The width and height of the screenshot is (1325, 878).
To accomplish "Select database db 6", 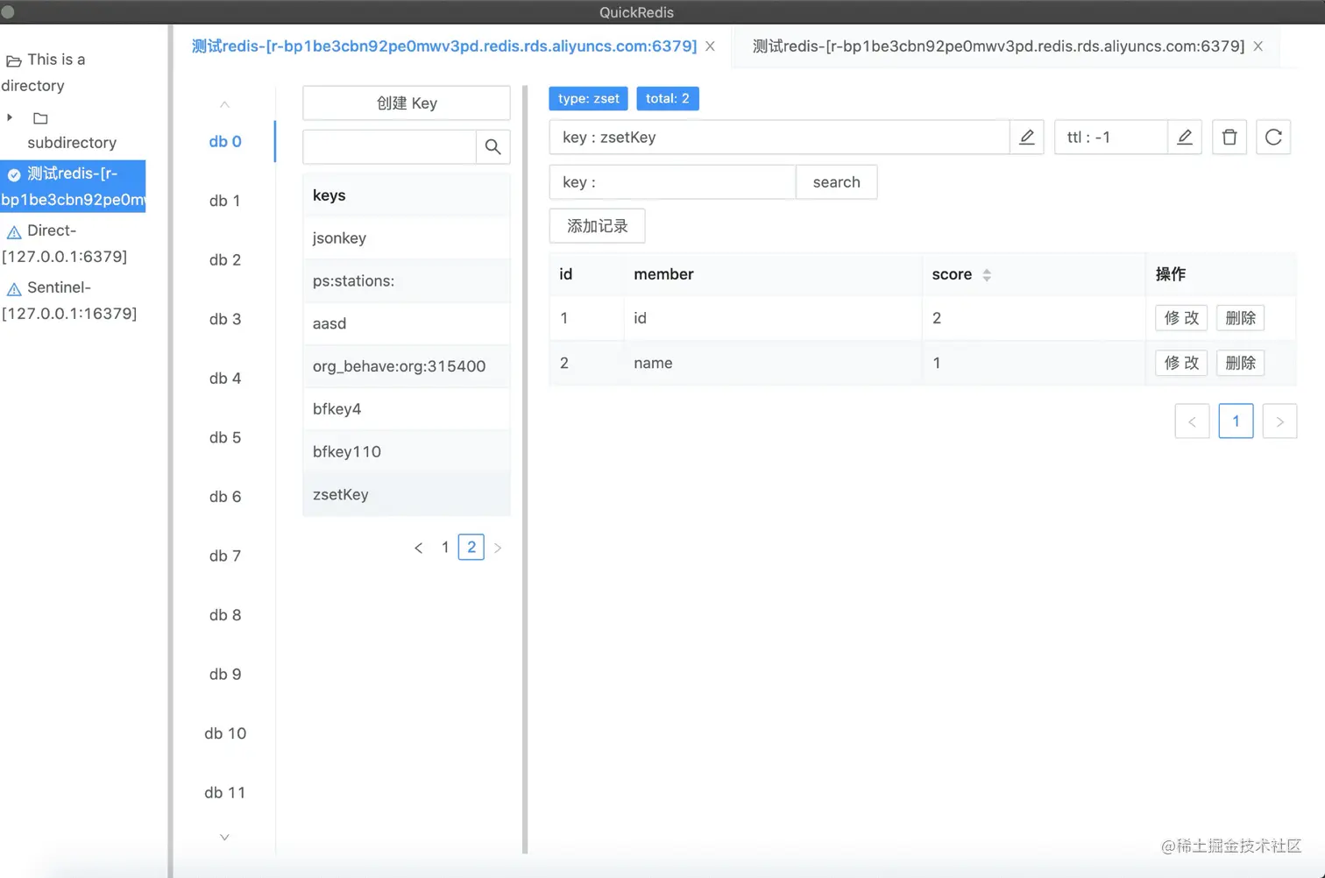I will click(225, 496).
